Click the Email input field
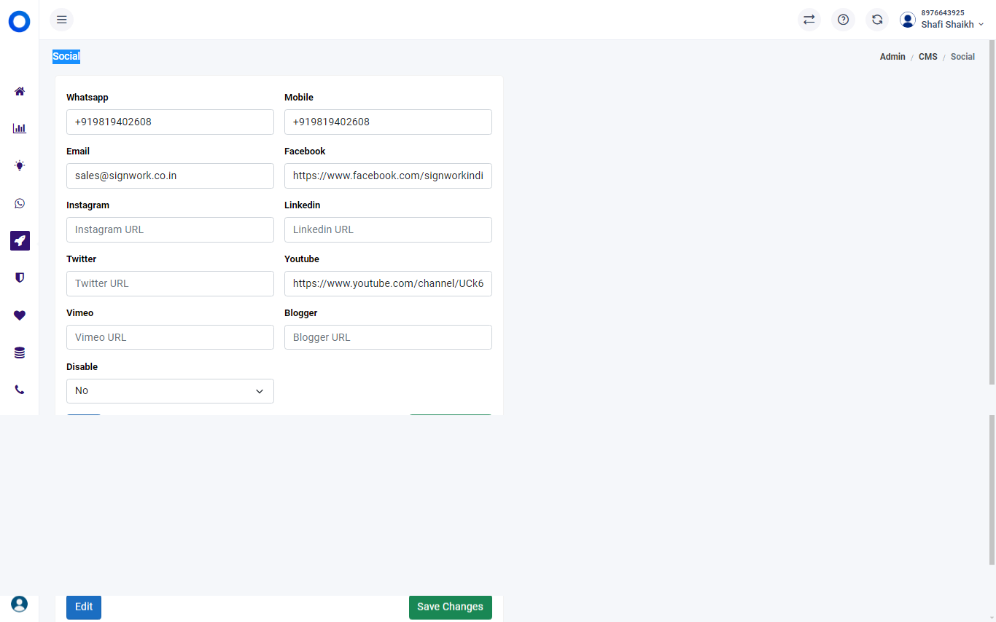Viewport: 996px width, 622px height. coord(170,176)
